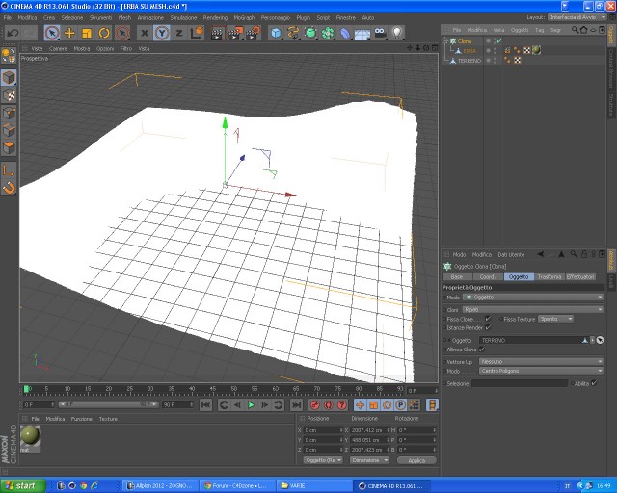Viewport: 617px width, 493px height.
Task: Toggle the Y axis lock
Action: click(162, 33)
